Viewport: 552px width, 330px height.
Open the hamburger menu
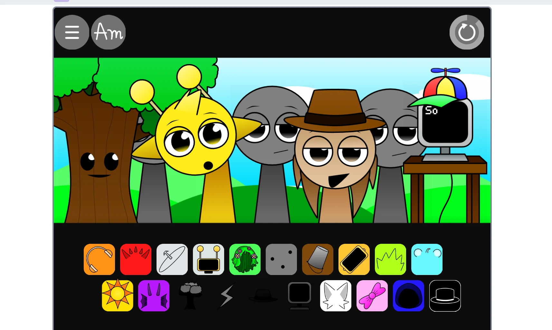click(x=71, y=32)
